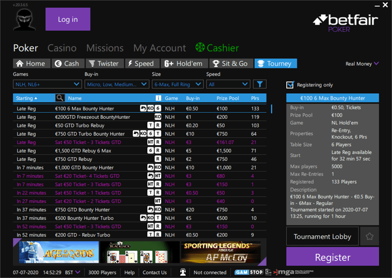Select the Poker section

26,48
